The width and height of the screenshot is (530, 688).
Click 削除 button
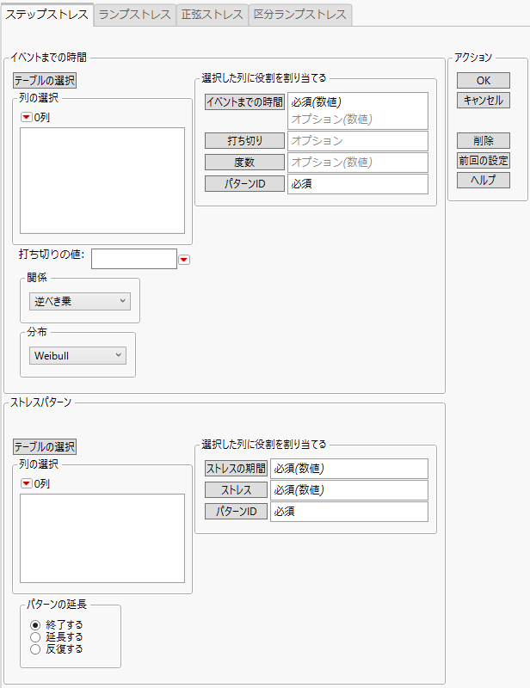[484, 141]
